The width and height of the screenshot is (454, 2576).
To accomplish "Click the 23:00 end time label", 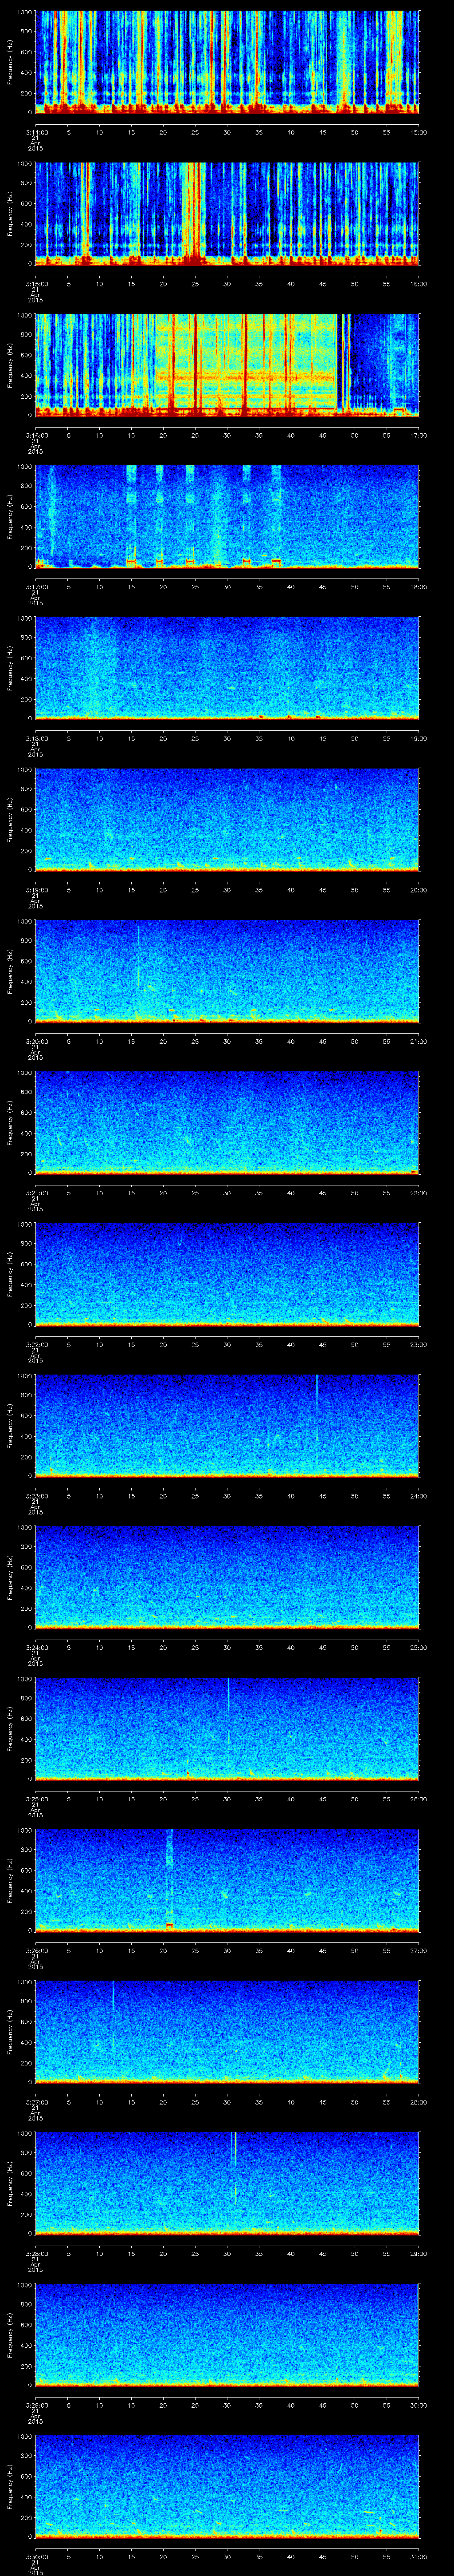I will (x=419, y=1344).
